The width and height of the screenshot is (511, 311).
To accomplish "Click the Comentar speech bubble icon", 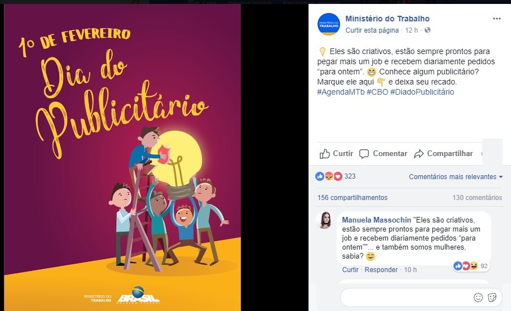I will pyautogui.click(x=364, y=154).
